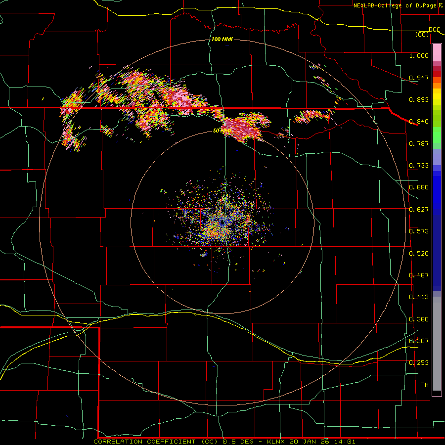Select the 0.520 legend value
This screenshot has width=445, height=445.
pos(419,253)
